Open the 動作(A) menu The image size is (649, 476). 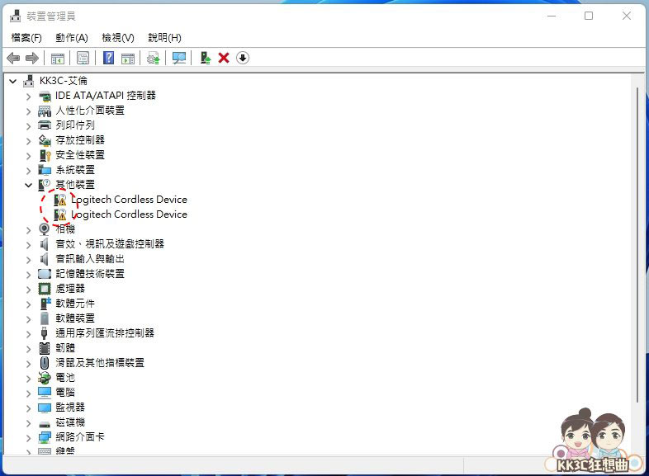(72, 38)
